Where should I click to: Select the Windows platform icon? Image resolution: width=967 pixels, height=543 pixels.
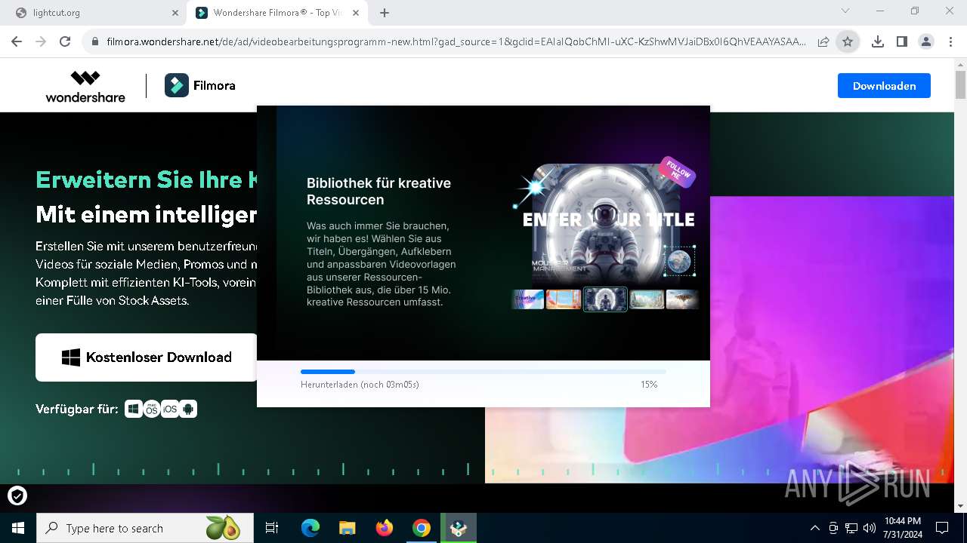pos(133,409)
